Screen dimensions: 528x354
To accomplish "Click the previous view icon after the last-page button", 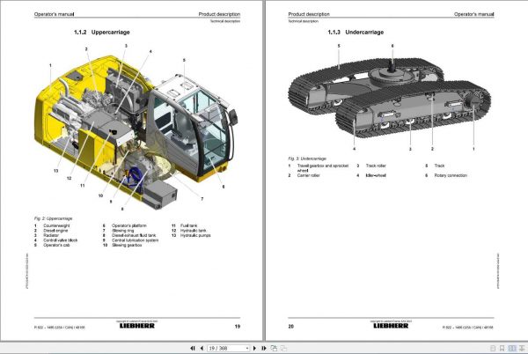I will (274, 348).
